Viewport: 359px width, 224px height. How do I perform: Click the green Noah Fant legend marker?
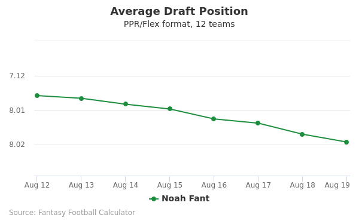click(x=154, y=199)
